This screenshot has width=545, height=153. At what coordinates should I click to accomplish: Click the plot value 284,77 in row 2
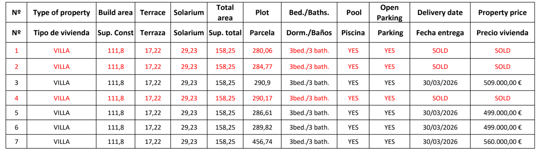coord(262,67)
